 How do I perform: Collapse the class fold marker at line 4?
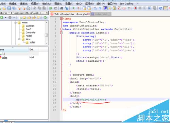click(61, 29)
